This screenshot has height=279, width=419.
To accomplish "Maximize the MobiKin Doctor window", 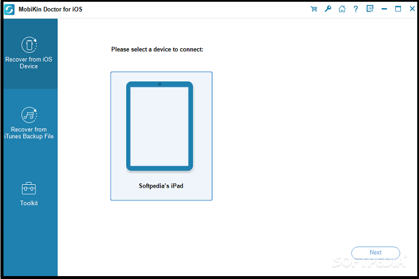I will (398, 9).
